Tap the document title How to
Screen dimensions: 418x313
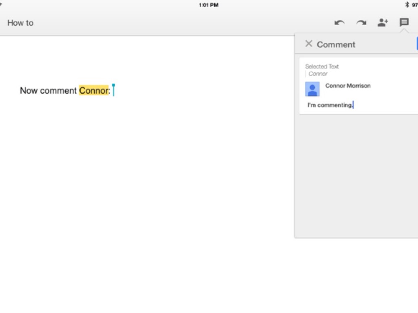pyautogui.click(x=20, y=23)
